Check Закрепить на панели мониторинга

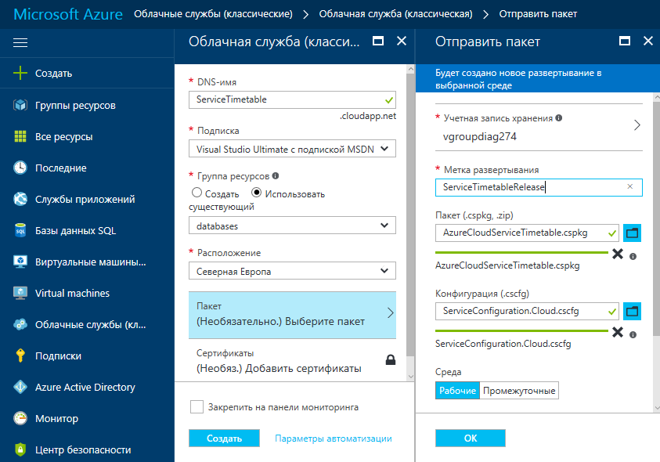point(197,407)
